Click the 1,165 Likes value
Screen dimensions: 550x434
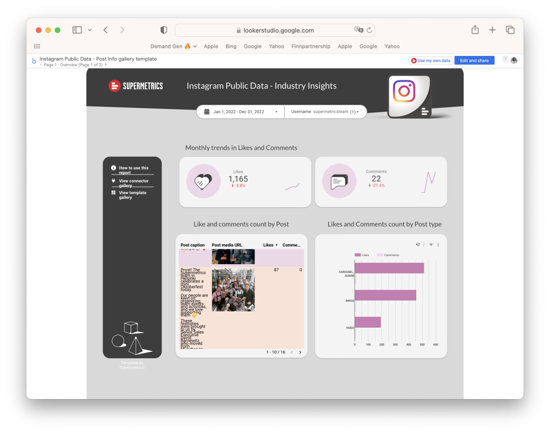point(238,179)
